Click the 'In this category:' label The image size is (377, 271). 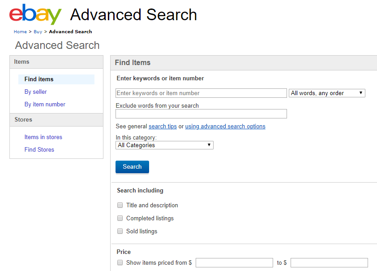136,138
